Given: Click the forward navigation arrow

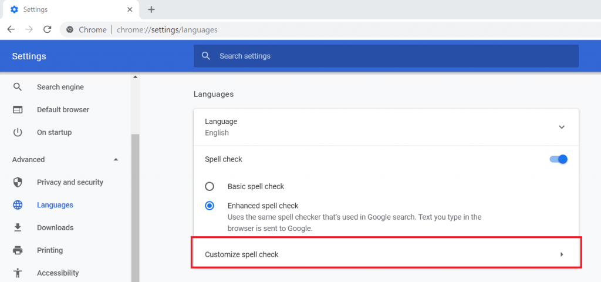Looking at the screenshot, I should tap(29, 29).
